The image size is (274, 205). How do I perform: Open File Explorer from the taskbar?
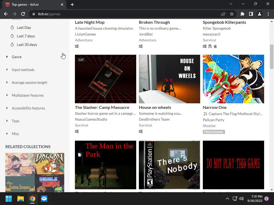pyautogui.click(x=20, y=199)
